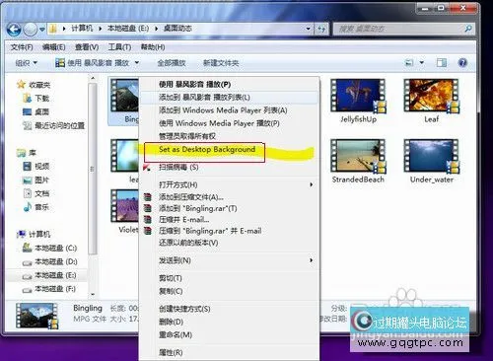This screenshot has height=361, width=493.
Task: Click the refresh button beside address bar
Action: (x=321, y=29)
